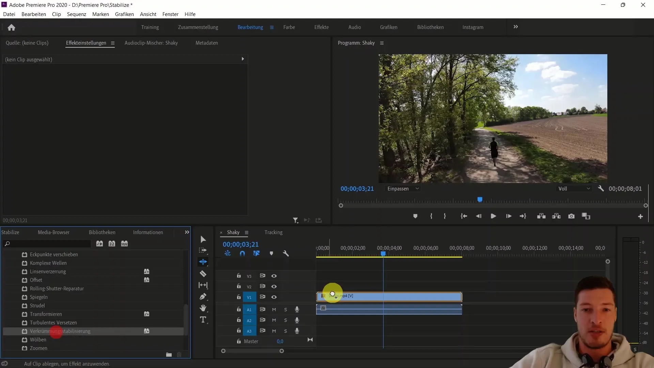Toggle track lock on V1
Viewport: 654px width, 368px height.
(x=239, y=297)
